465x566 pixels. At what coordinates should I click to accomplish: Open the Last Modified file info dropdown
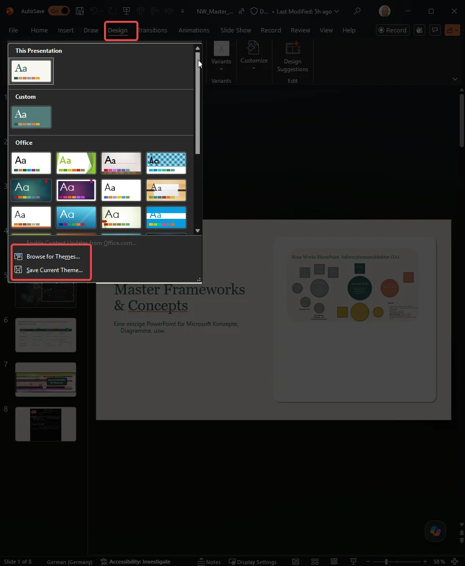[x=308, y=12]
